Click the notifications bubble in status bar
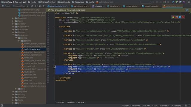 189,106
